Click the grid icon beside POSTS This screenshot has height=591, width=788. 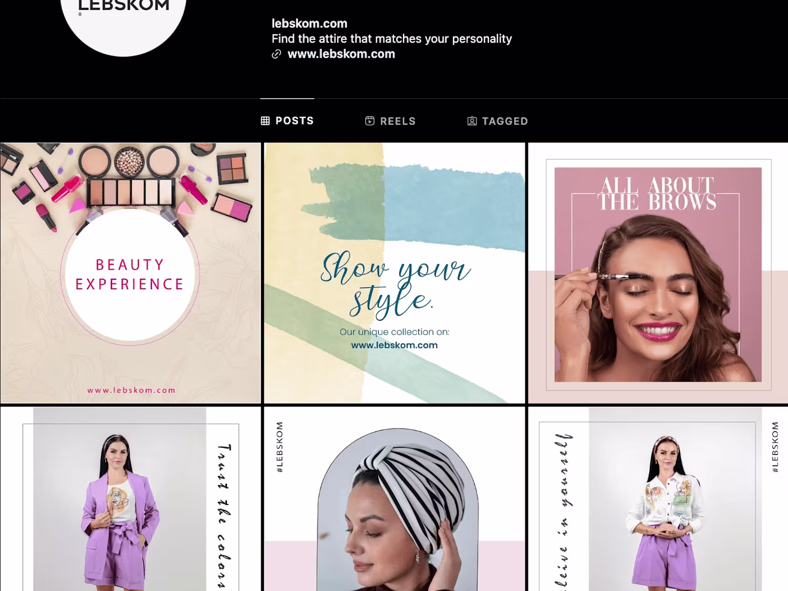click(265, 121)
